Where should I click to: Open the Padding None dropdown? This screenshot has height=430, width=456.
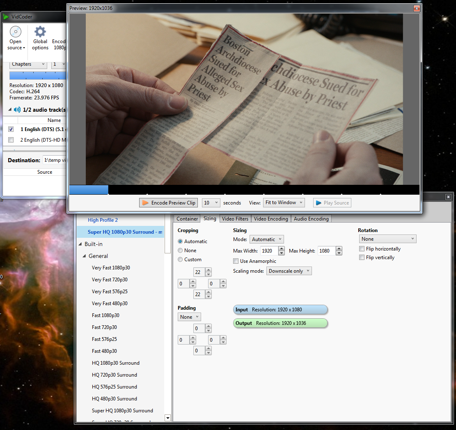189,317
